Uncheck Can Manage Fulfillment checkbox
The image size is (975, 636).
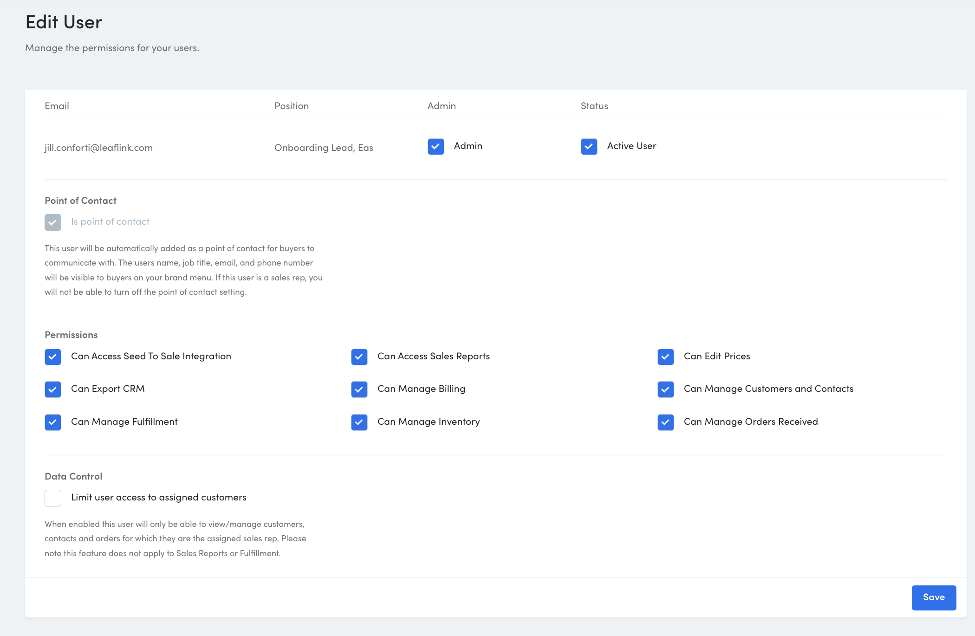point(53,422)
